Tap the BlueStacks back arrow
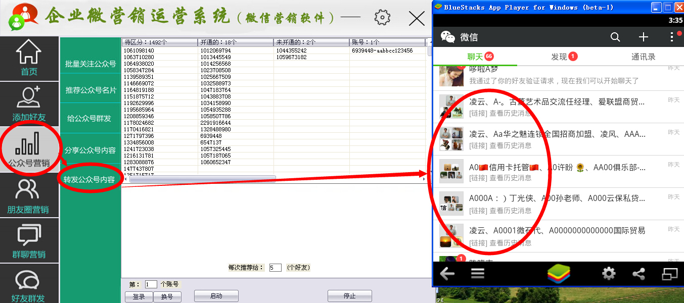Screen dimensions: 684x303 click(447, 274)
